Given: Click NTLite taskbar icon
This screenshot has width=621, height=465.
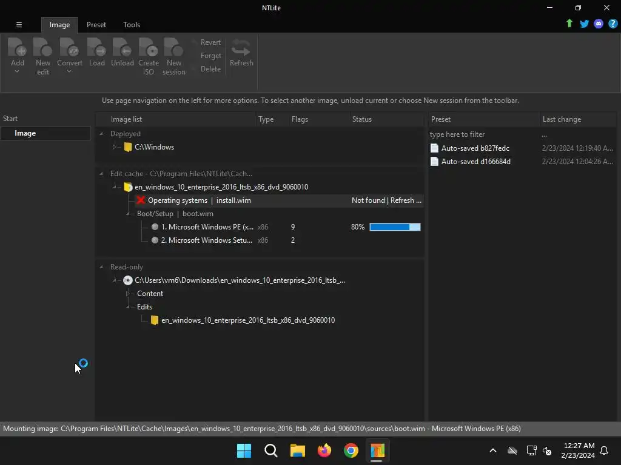Looking at the screenshot, I should pyautogui.click(x=377, y=450).
